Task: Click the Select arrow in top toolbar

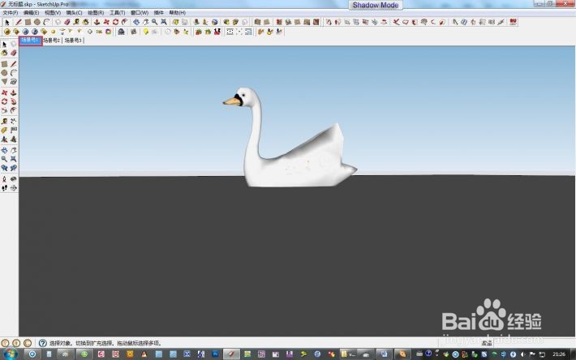Action: (7, 22)
